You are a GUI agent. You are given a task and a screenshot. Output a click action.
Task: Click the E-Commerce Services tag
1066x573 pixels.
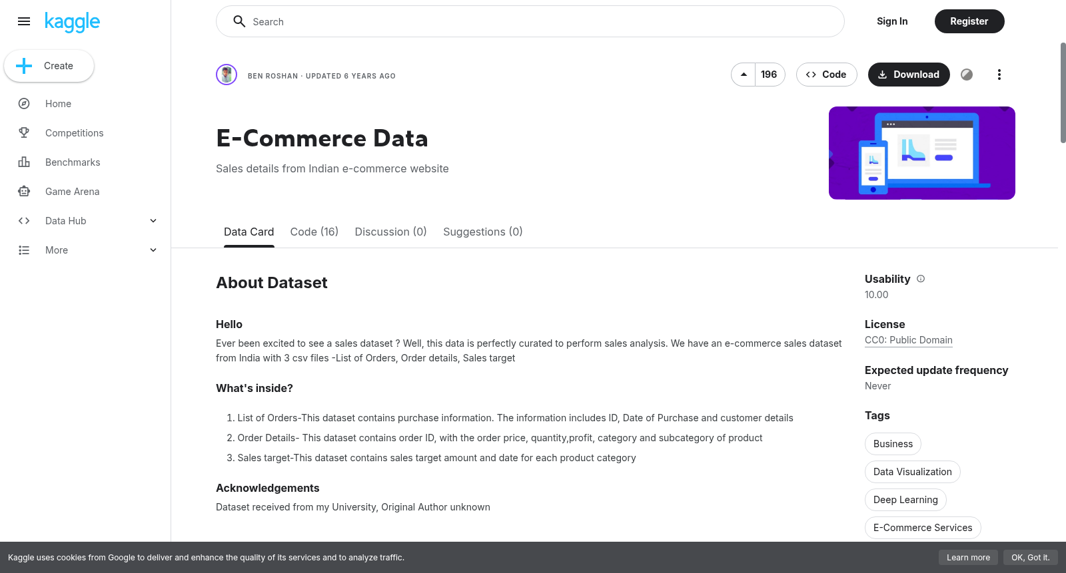click(x=923, y=528)
